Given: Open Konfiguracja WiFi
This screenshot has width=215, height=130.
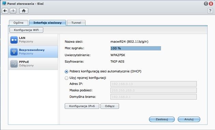Looking at the screenshot, I should (26, 30).
